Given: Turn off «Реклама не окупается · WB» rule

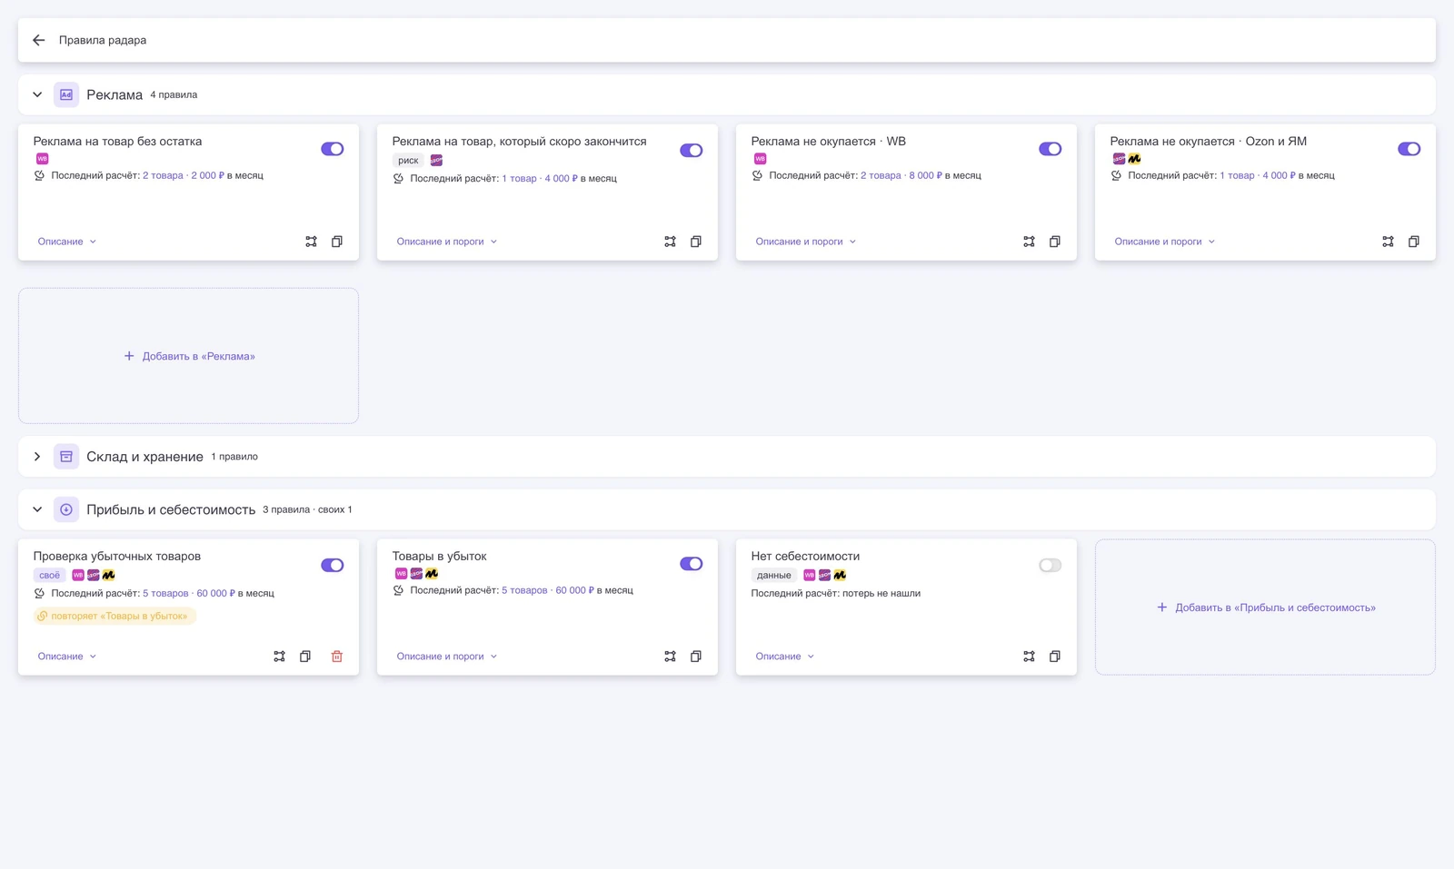Looking at the screenshot, I should tap(1051, 149).
